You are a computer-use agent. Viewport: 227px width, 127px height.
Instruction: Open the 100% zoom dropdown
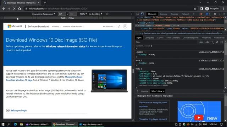click(x=83, y=14)
